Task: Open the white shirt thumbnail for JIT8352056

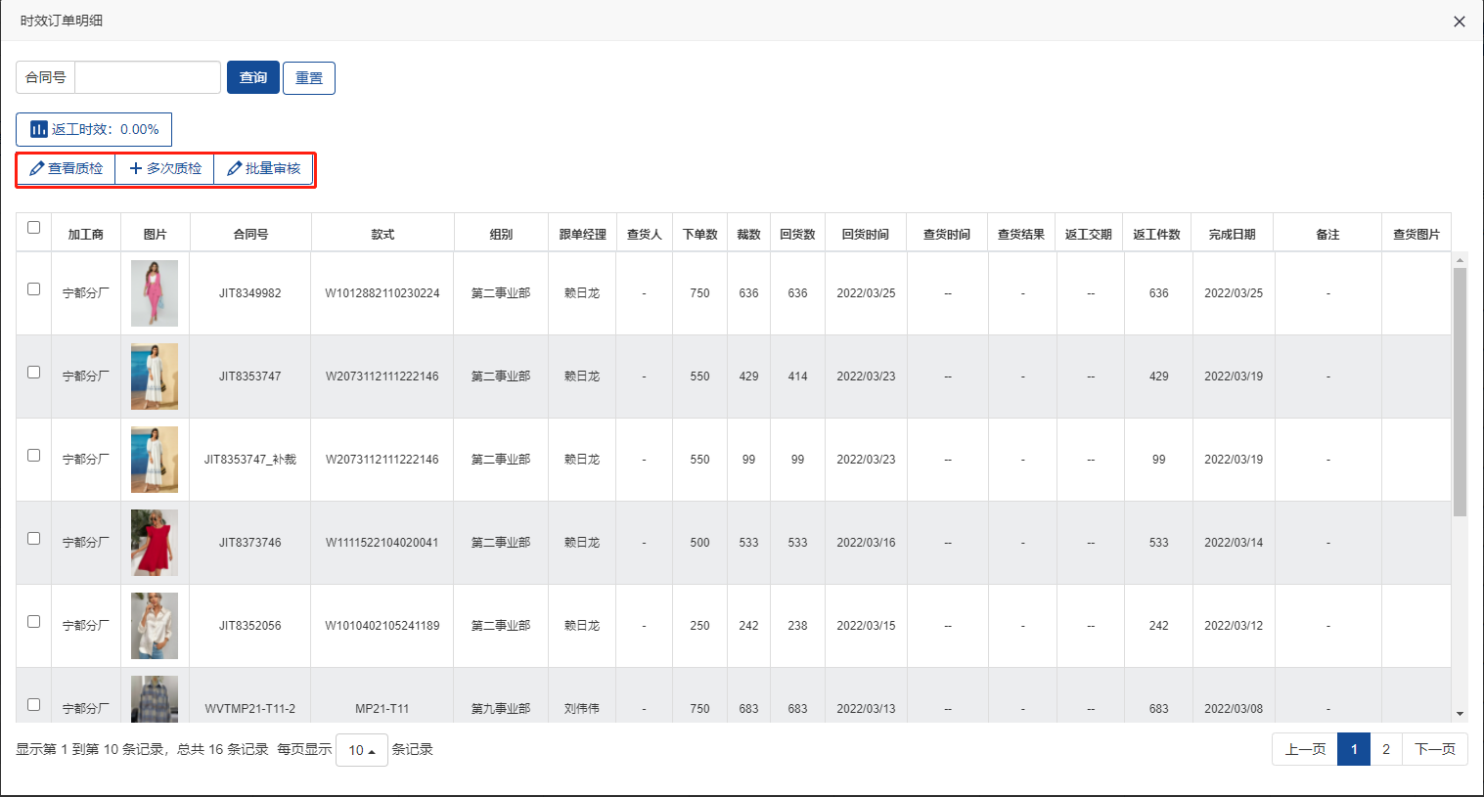Action: point(155,626)
